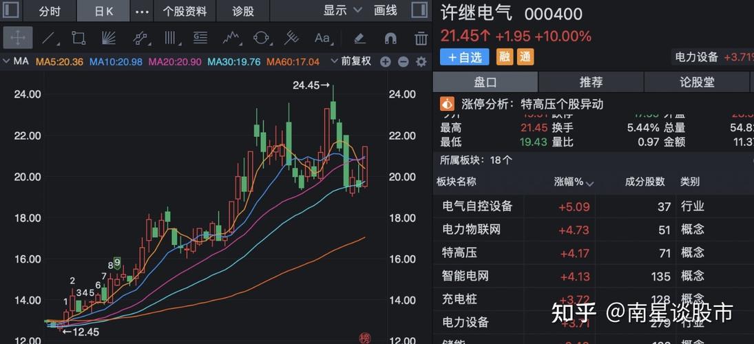Add stock with +自选 button
The width and height of the screenshot is (754, 344).
point(465,57)
